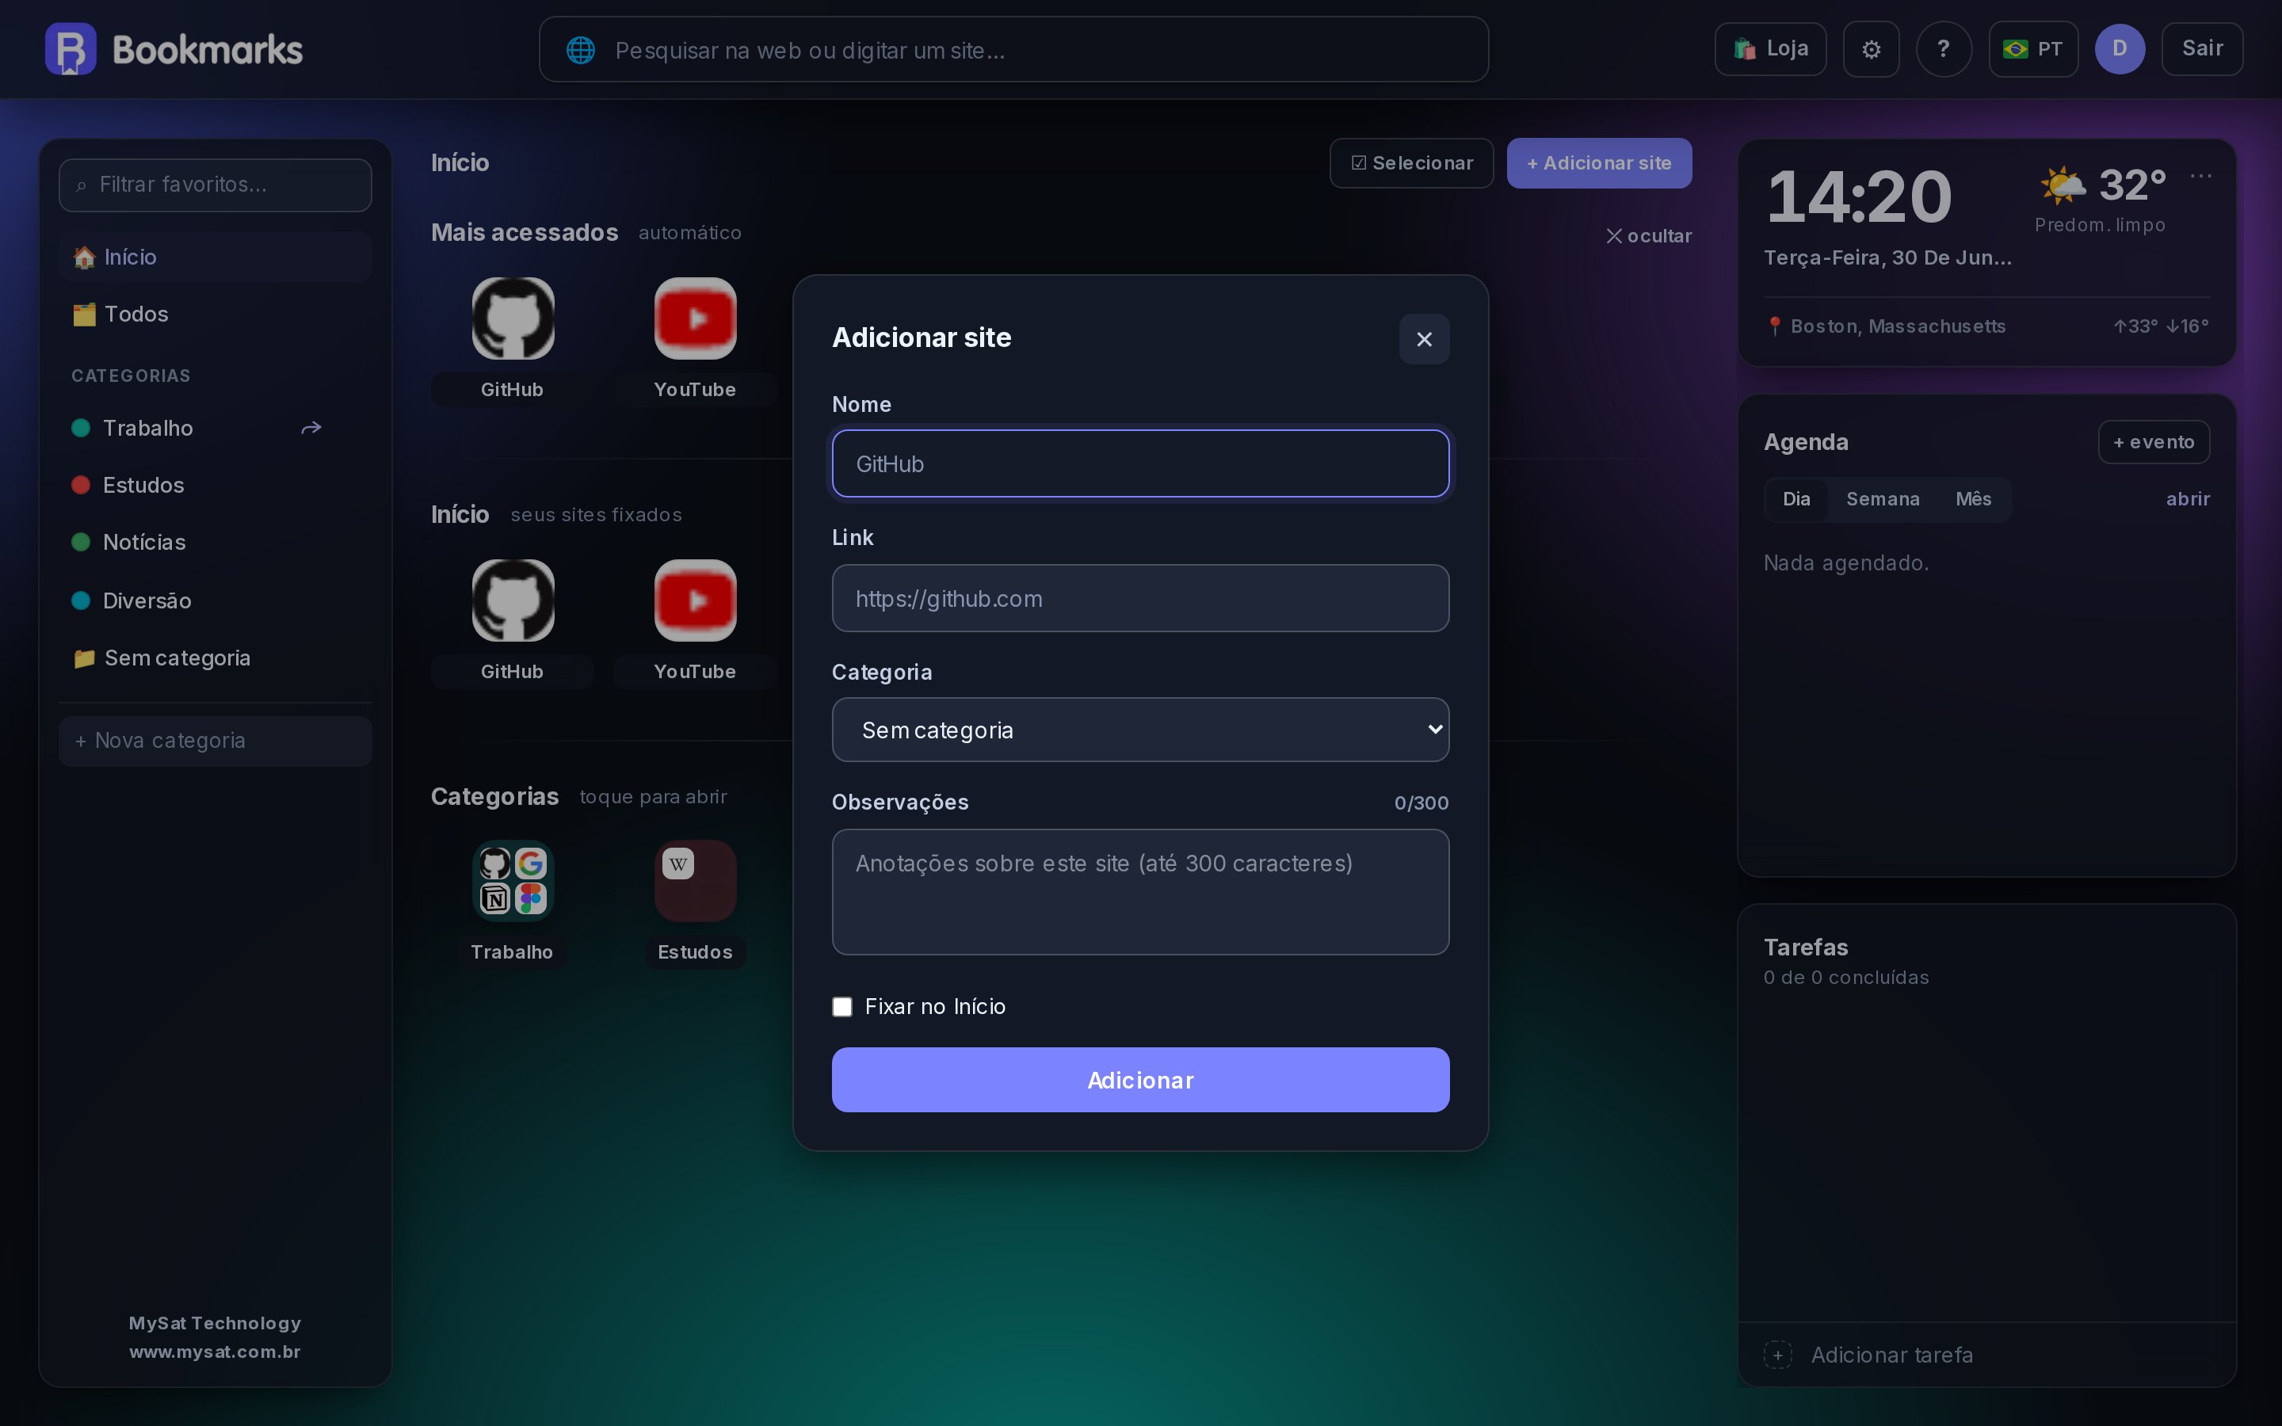The height and width of the screenshot is (1426, 2282).
Task: Toggle the Selecionar selection mode
Action: pyautogui.click(x=1410, y=163)
